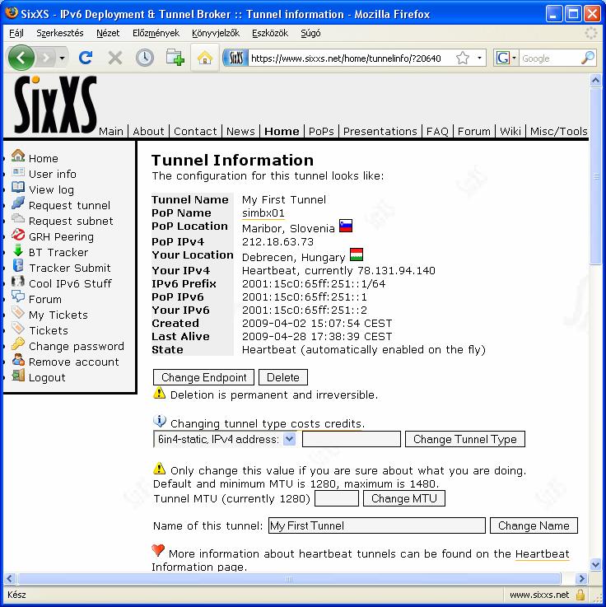Click the BT Tracker green arrow icon
This screenshot has height=607, width=606.
click(x=18, y=250)
